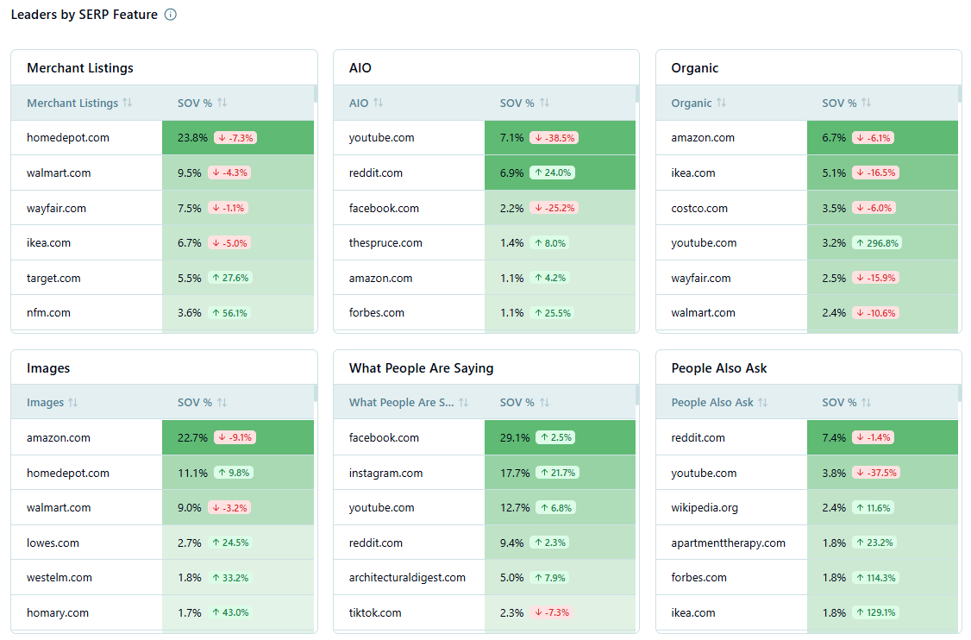Click wikipedia.org in People Also Ask
Screen dimensions: 971x640
705,507
